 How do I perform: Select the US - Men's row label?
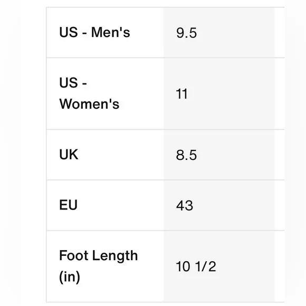[94, 32]
